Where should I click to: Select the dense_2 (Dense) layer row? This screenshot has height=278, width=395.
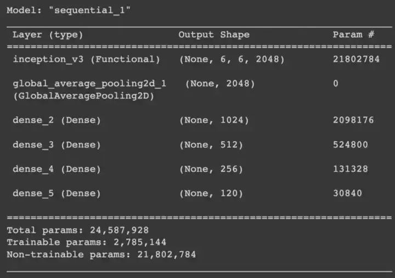click(57, 120)
